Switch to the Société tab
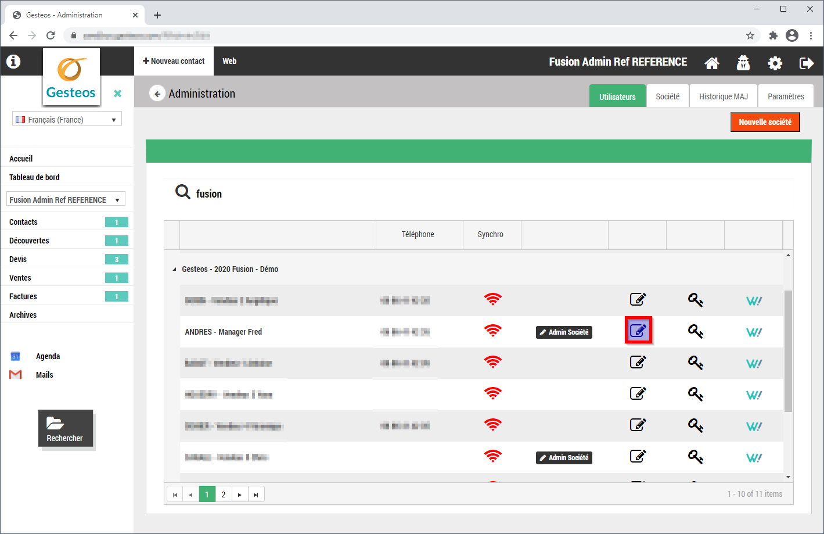 (667, 96)
